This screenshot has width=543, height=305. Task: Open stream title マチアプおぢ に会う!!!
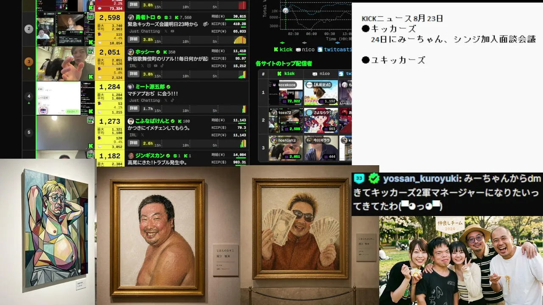click(x=153, y=93)
